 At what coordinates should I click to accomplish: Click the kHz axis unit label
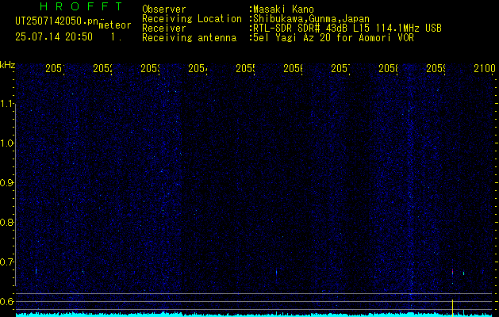(7, 65)
